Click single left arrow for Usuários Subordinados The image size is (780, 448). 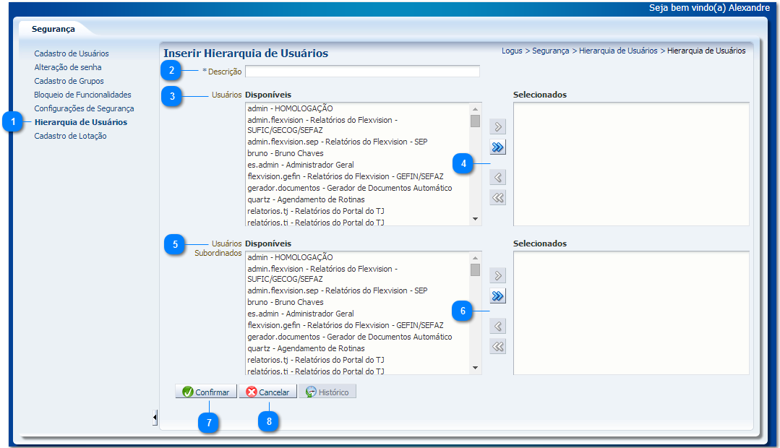(497, 327)
